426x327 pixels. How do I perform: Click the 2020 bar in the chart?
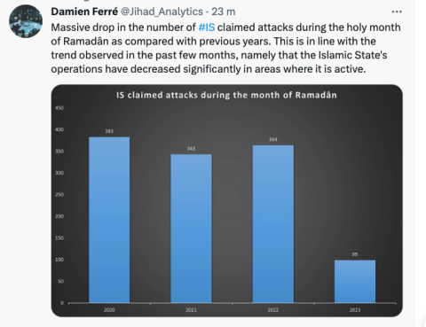(109, 220)
